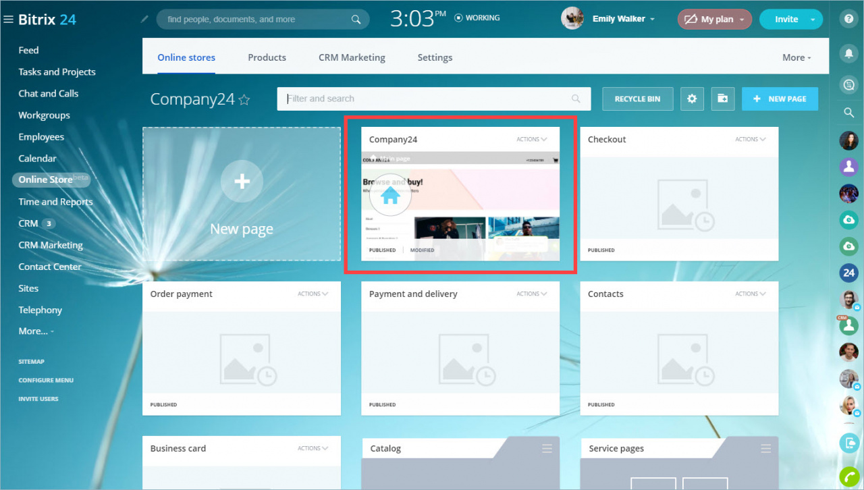Click the teal document icon in right sidebar

tap(848, 443)
